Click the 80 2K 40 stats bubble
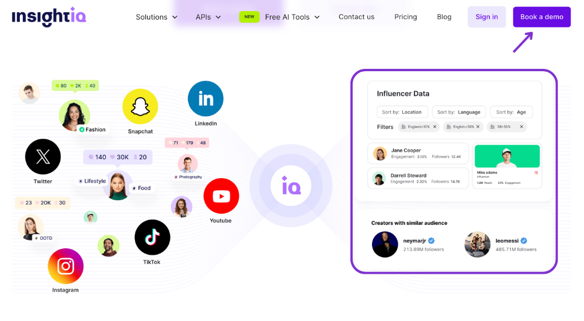Viewport: 584px width, 321px height. pos(75,86)
